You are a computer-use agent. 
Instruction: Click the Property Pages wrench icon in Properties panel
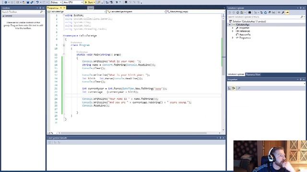[239, 88]
